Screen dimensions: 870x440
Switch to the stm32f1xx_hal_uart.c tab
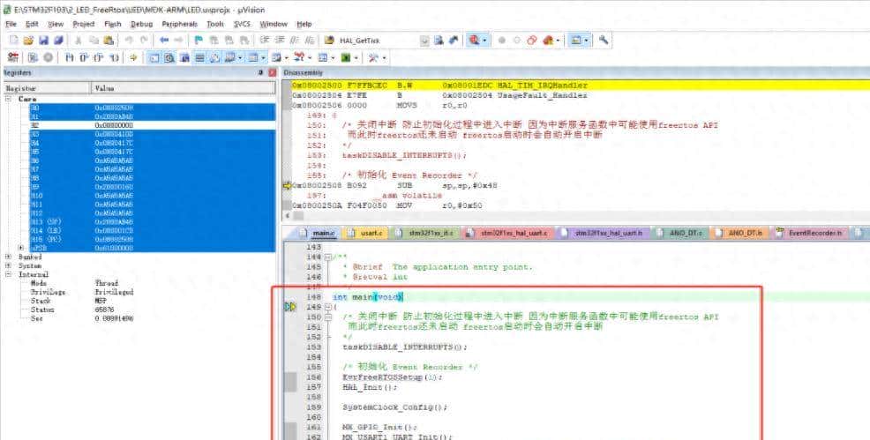click(507, 234)
